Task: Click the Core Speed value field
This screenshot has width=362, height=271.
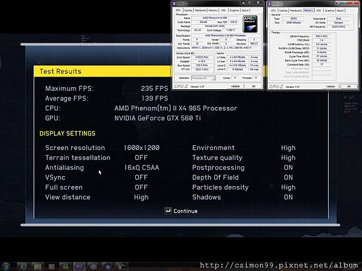Action: [202, 57]
